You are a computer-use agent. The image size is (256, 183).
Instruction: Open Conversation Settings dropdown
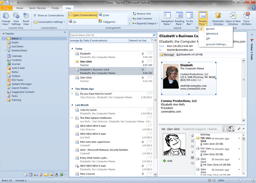(x=49, y=22)
